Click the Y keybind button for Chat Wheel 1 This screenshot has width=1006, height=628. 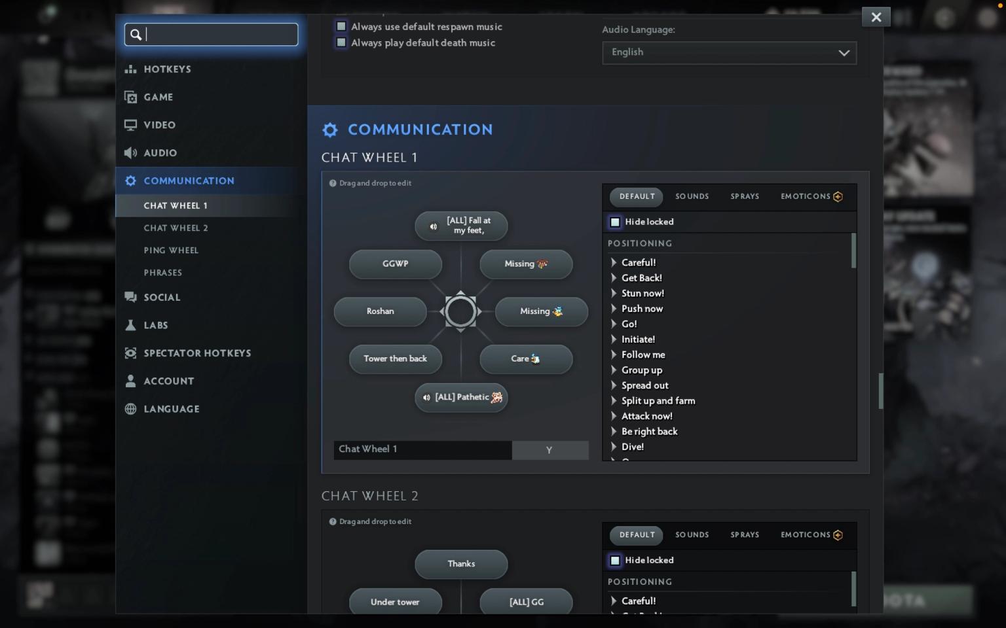(x=550, y=450)
